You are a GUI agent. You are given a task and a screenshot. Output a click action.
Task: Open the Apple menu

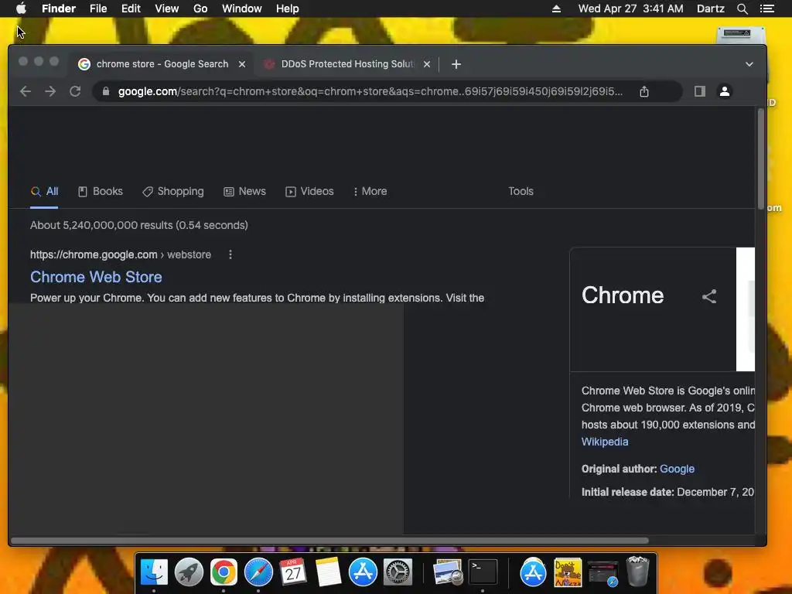point(21,9)
